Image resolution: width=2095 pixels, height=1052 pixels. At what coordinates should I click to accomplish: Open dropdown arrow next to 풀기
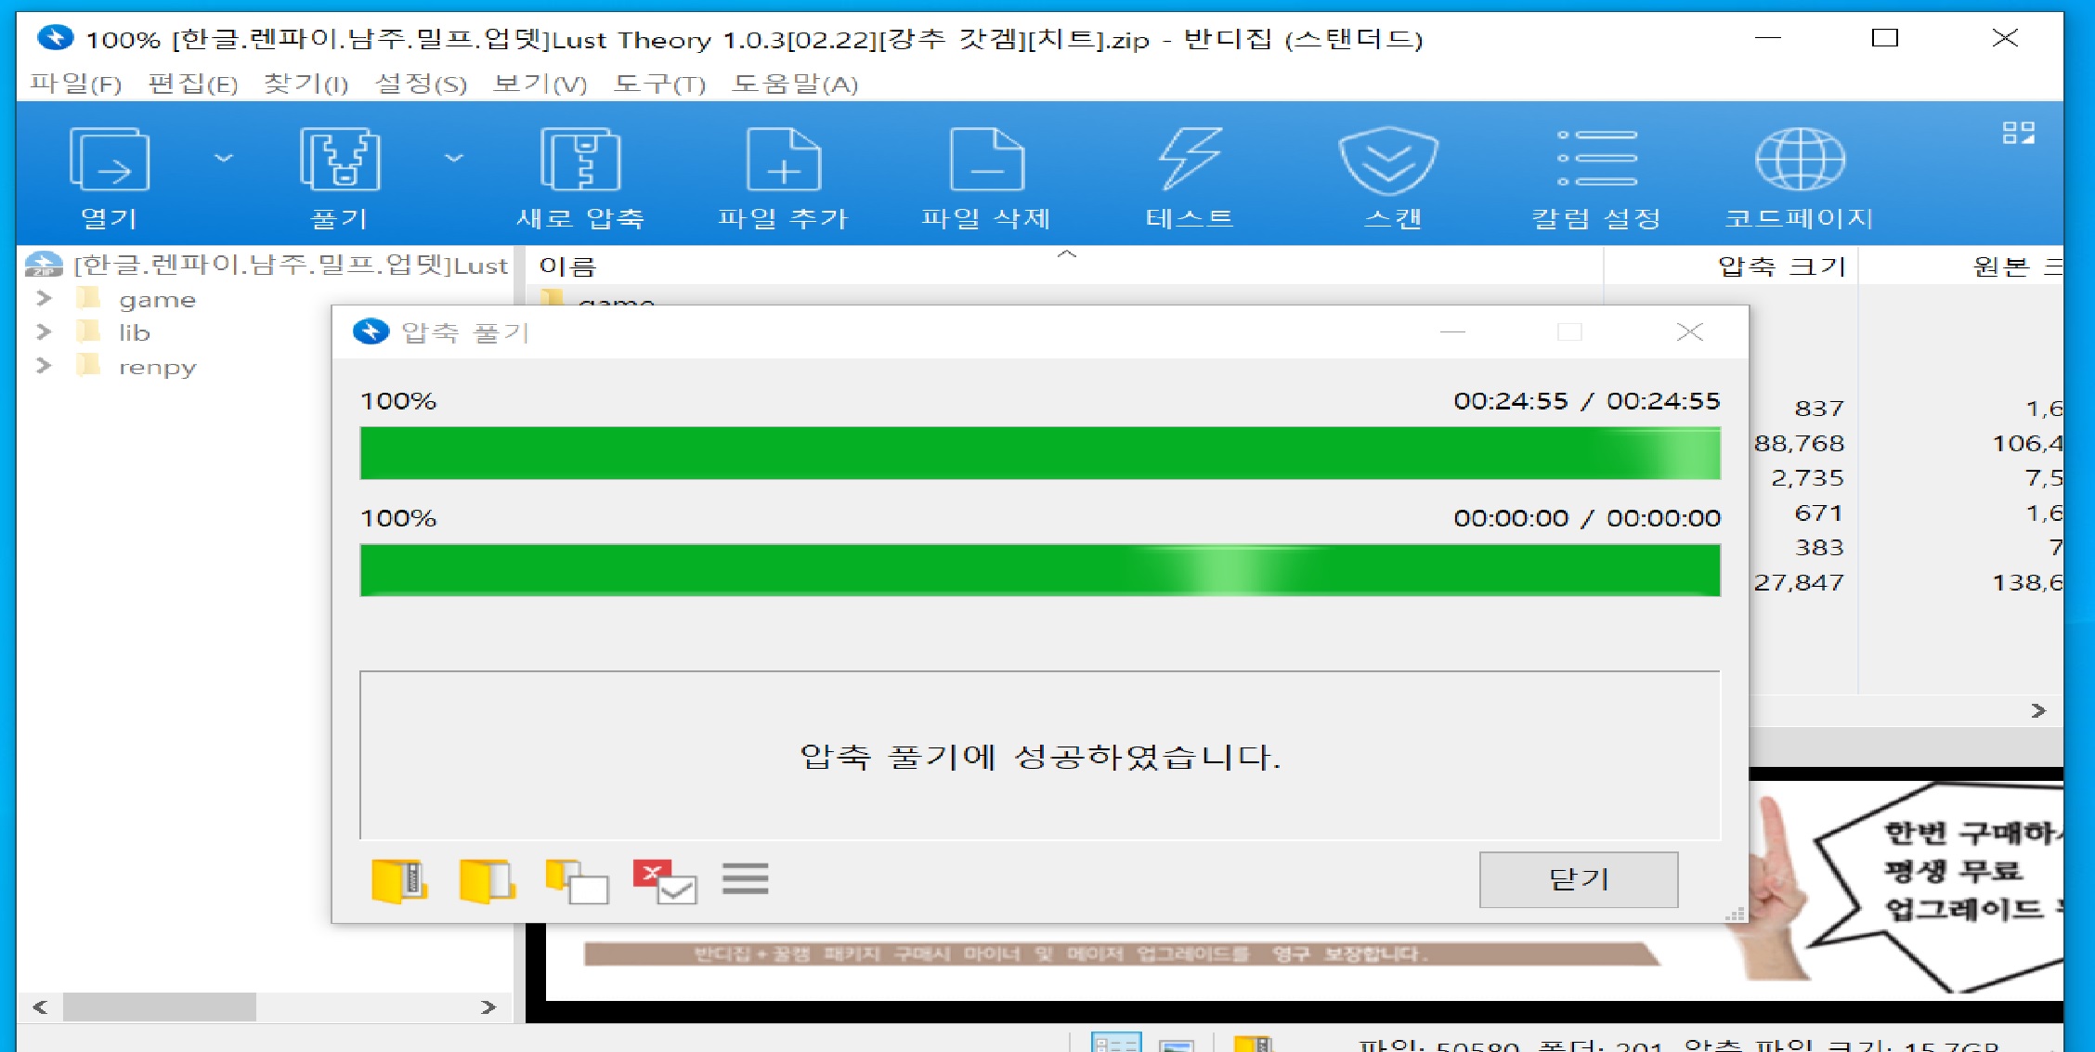[454, 159]
